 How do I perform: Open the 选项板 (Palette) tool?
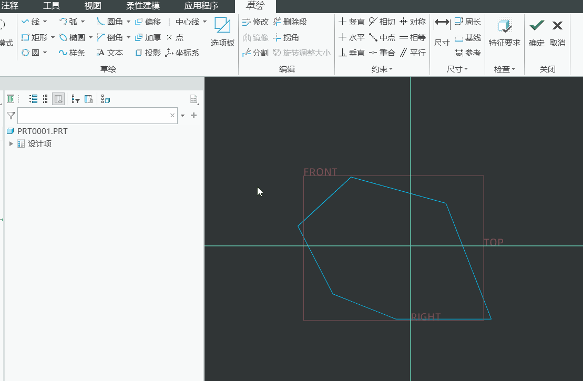[x=222, y=32]
